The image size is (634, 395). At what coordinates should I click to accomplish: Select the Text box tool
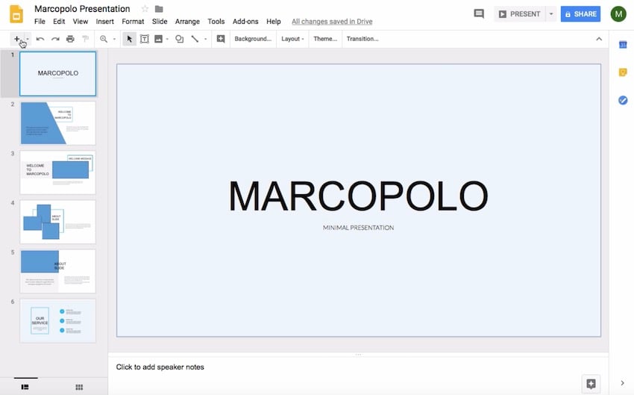tap(144, 39)
